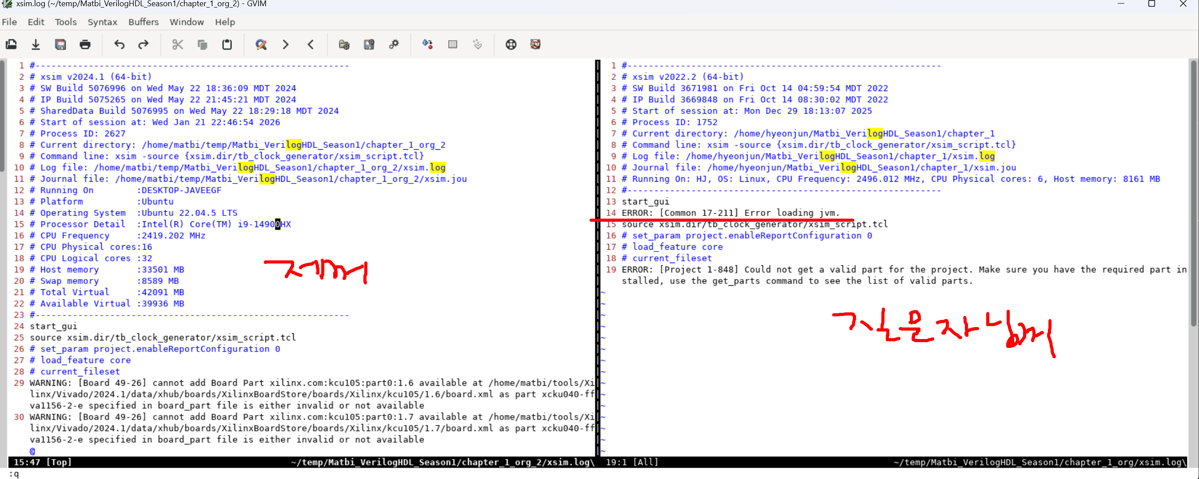The width and height of the screenshot is (1199, 479).
Task: Click 'IP Build 3669848' line in right pane
Action: [755, 100]
